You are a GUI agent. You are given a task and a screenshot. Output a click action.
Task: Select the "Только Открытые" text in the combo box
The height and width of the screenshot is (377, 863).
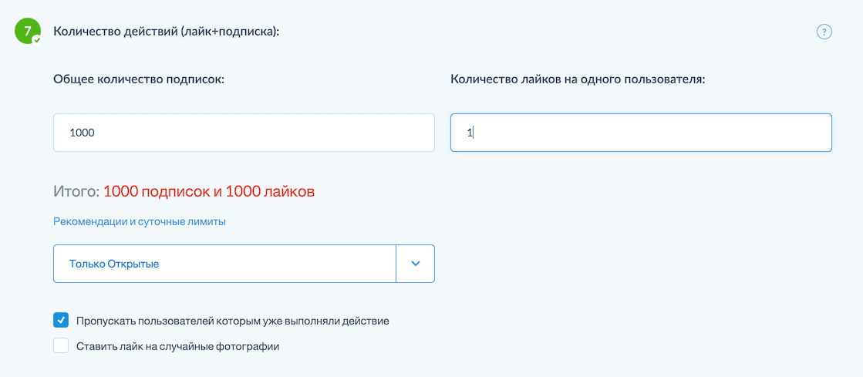pyautogui.click(x=114, y=264)
